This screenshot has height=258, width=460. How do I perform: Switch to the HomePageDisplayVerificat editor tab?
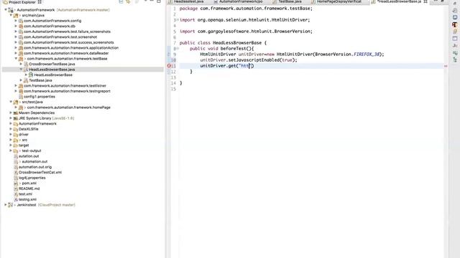pyautogui.click(x=339, y=1)
